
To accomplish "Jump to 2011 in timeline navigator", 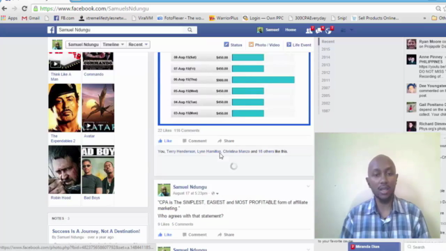I will (325, 80).
